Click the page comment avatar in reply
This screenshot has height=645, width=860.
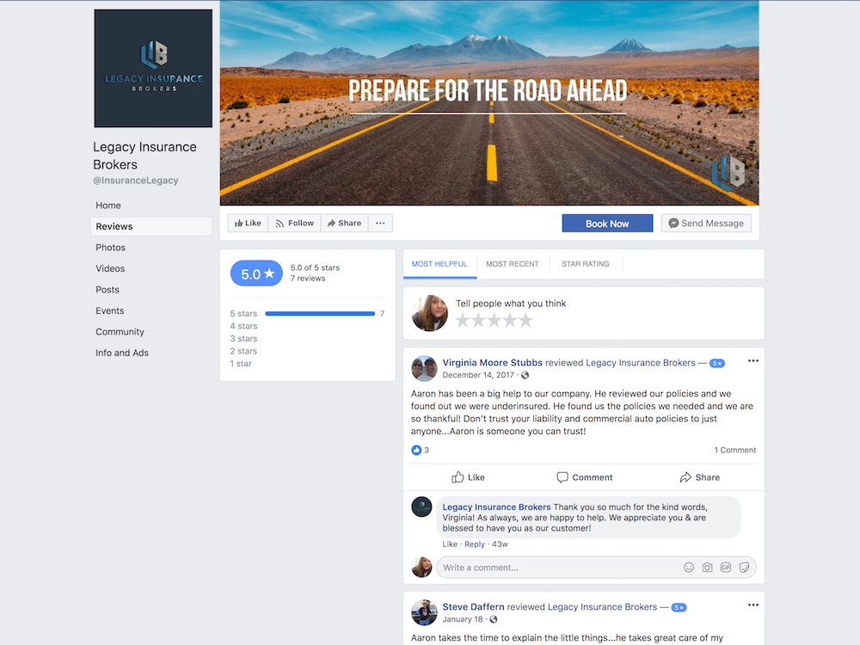pyautogui.click(x=421, y=507)
